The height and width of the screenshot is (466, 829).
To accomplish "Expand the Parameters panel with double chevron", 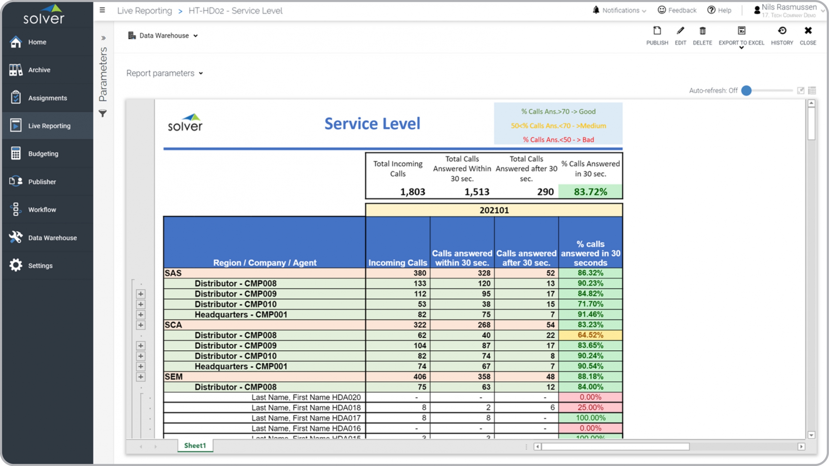I will coord(103,38).
